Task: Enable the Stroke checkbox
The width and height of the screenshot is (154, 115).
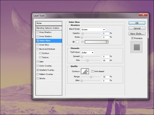Action: pos(38,78)
